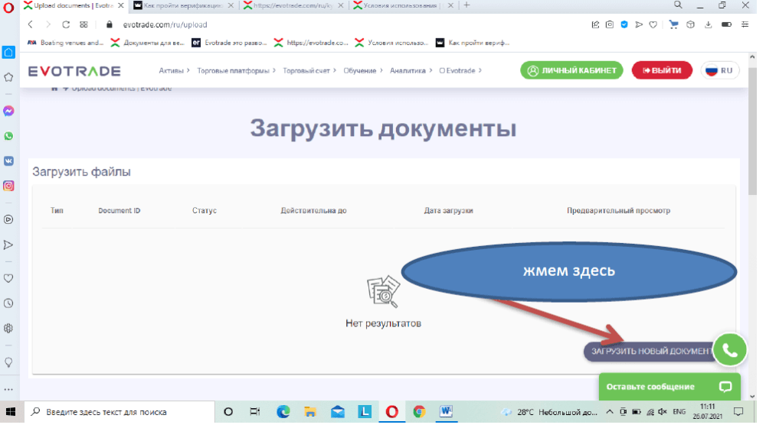The image size is (766, 428).
Task: Click the breadcrumb home icon
Action: coord(54,89)
